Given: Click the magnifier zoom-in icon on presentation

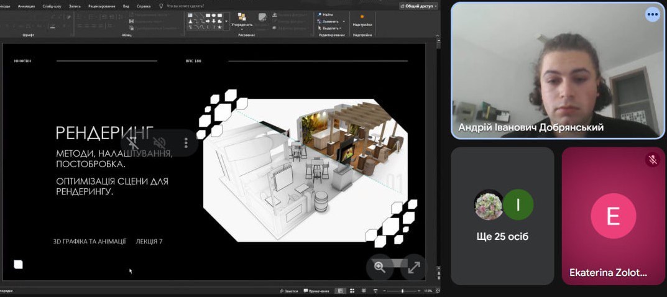Looking at the screenshot, I should coord(379,267).
